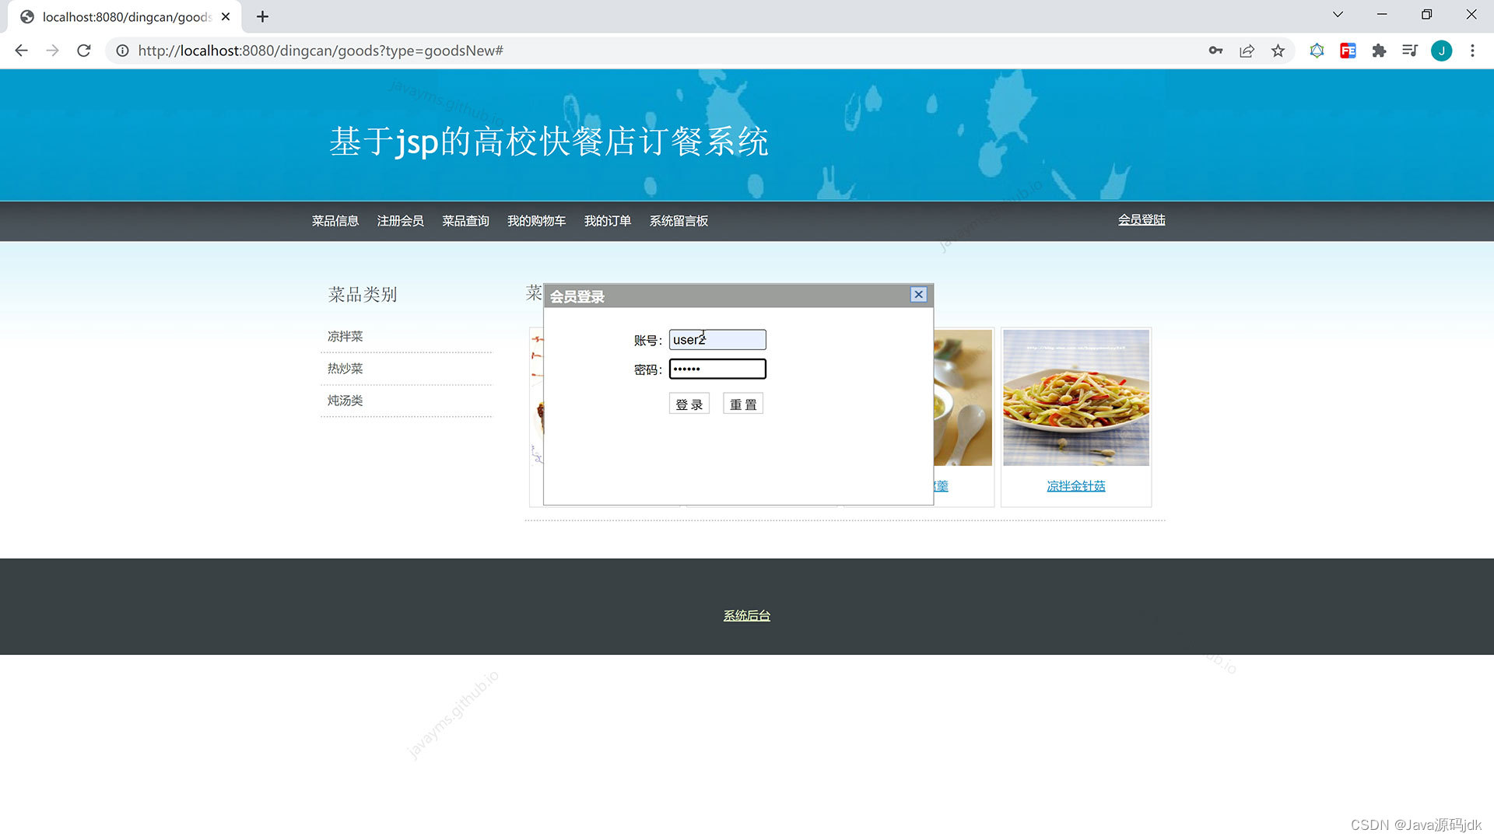Open the saved passwords key icon
Image resolution: width=1494 pixels, height=840 pixels.
coord(1215,51)
